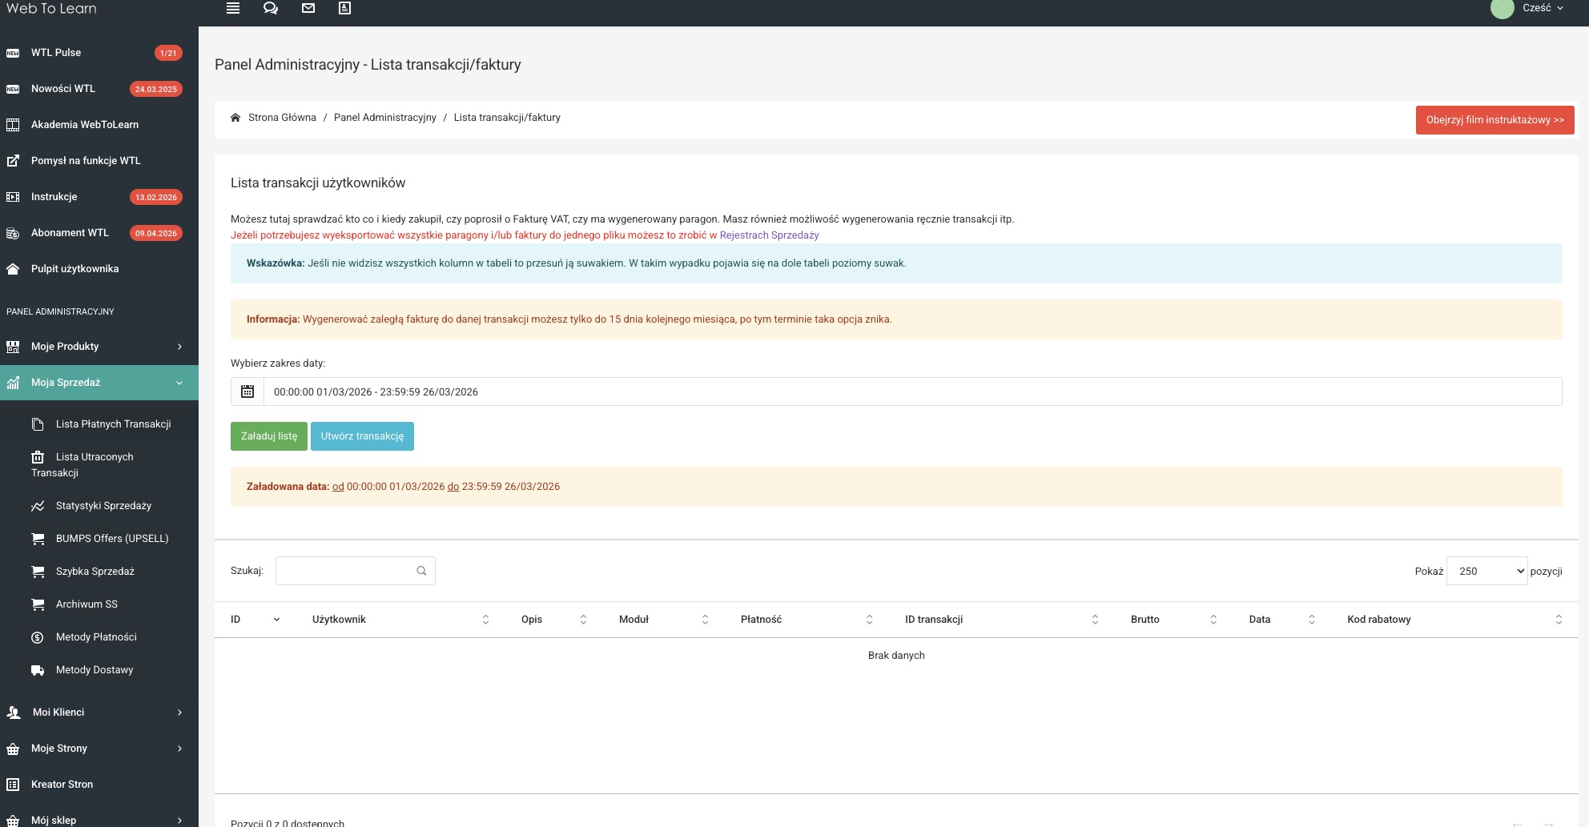The height and width of the screenshot is (827, 1589).
Task: Expand the Moje Produkty submenu chevron
Action: pos(179,347)
